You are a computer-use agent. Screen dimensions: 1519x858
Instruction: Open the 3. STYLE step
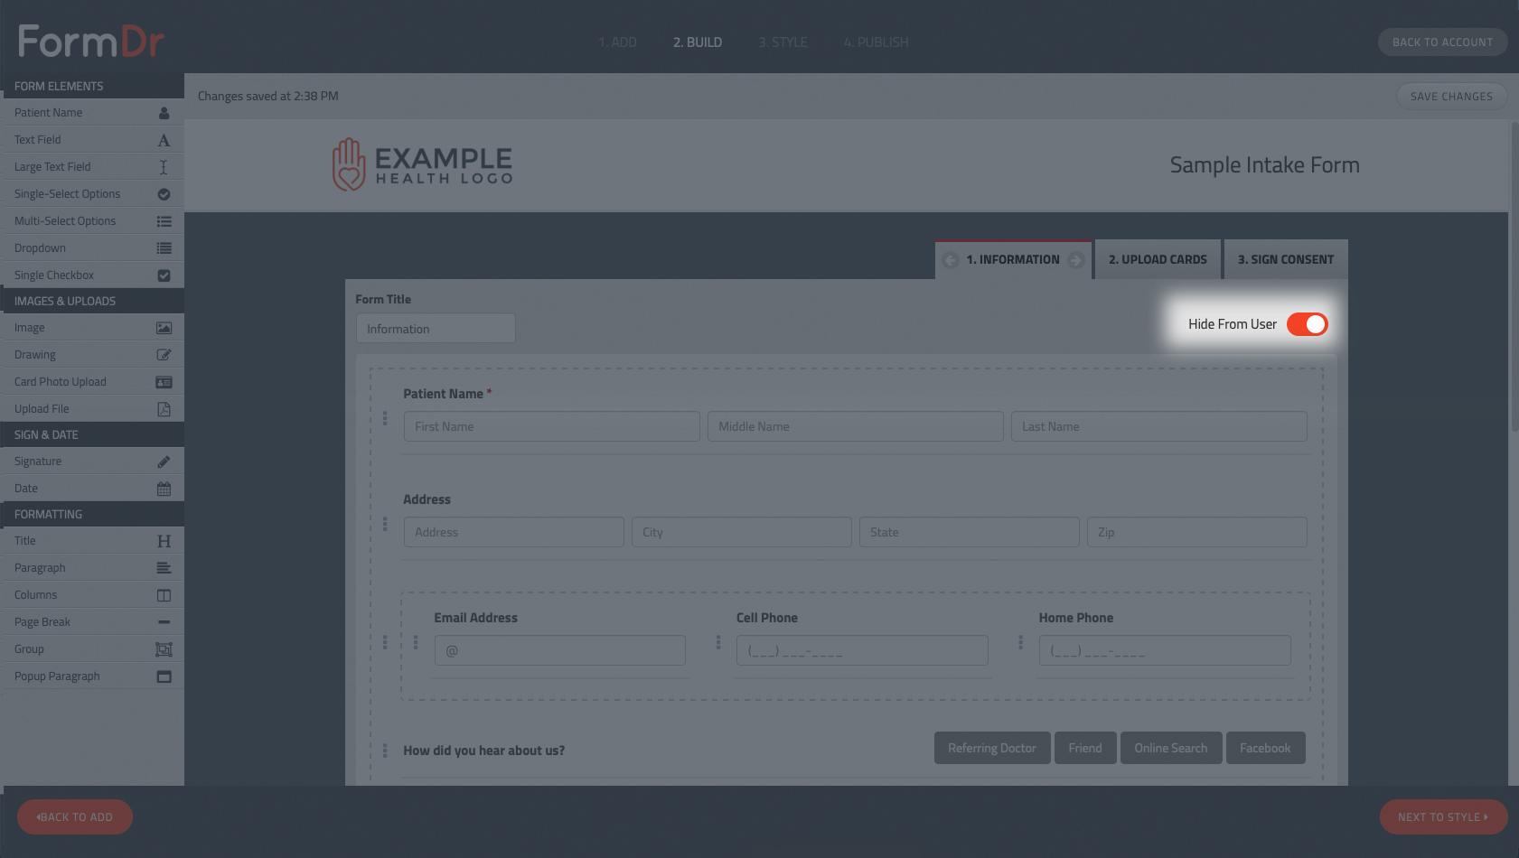tap(783, 42)
